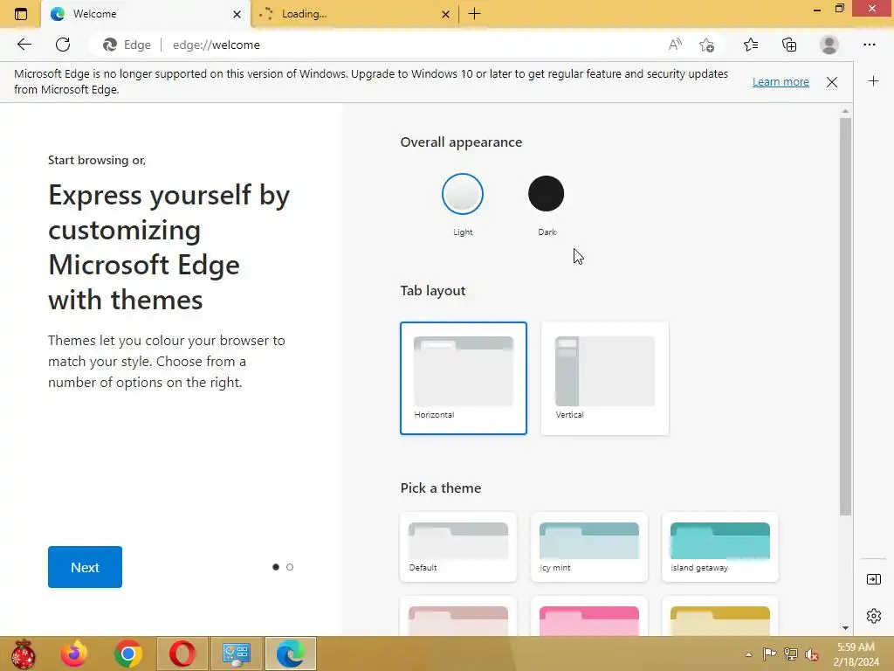Focus Edge in the taskbar
Screen dimensions: 894x671
291,654
